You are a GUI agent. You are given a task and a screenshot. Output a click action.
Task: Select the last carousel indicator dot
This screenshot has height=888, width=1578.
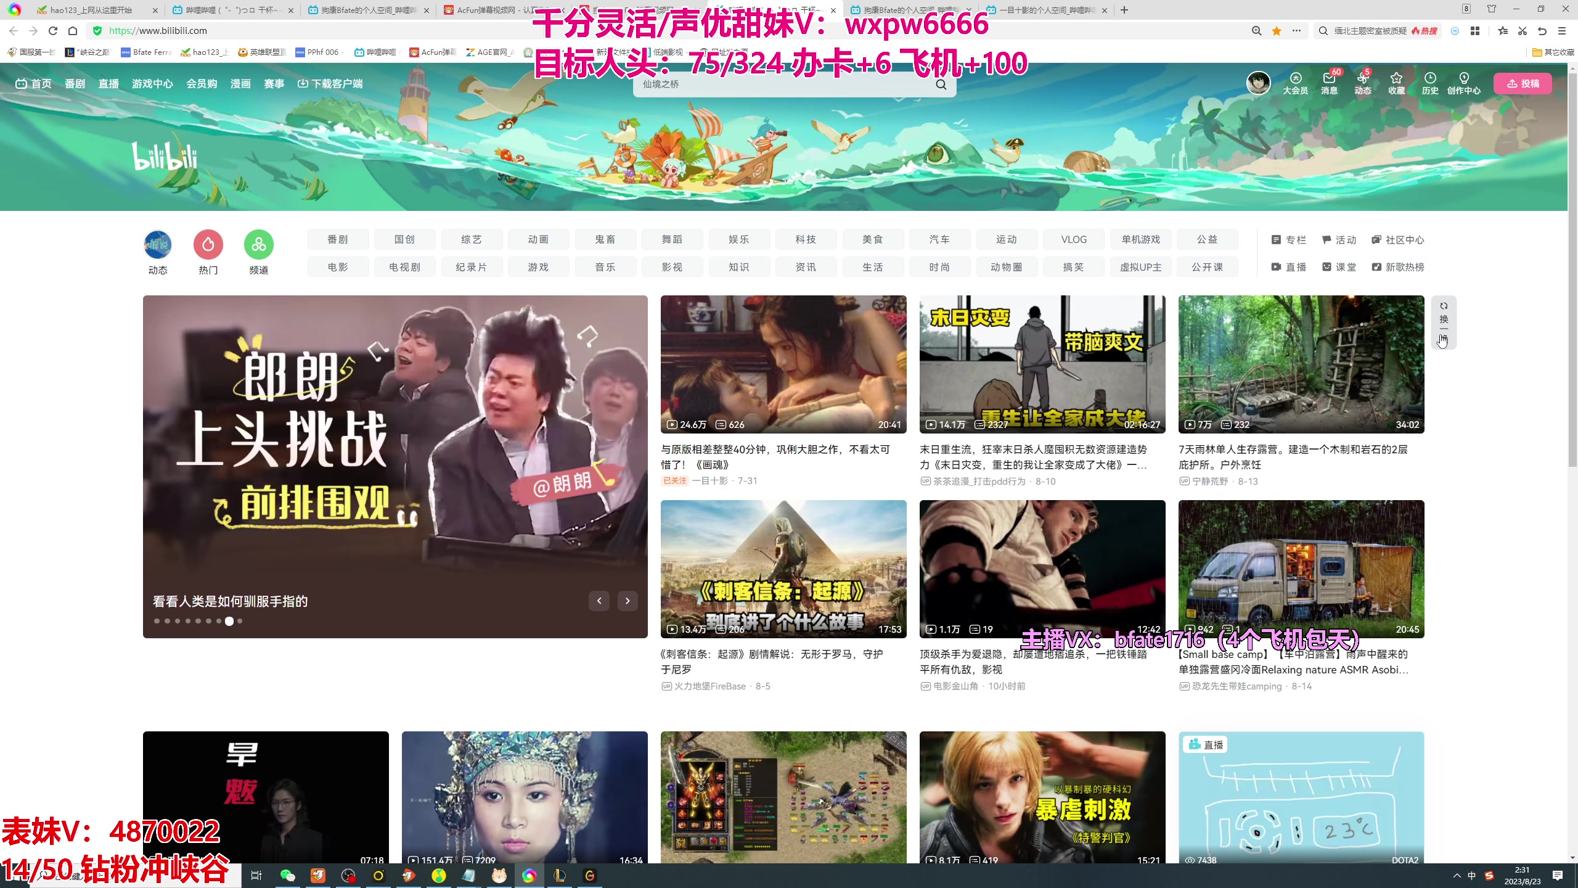(240, 621)
